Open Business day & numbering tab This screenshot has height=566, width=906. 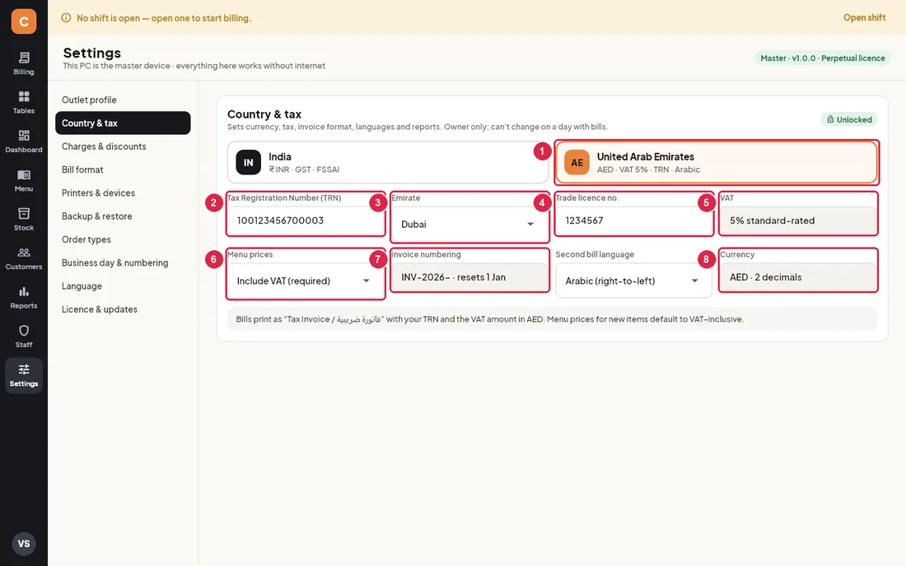(123, 262)
